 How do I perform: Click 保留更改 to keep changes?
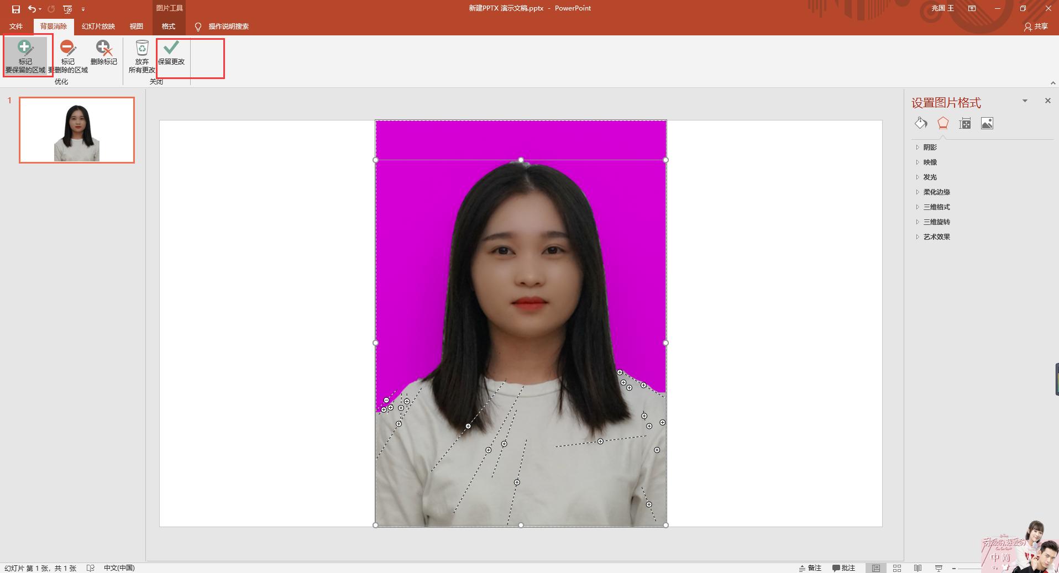click(172, 55)
